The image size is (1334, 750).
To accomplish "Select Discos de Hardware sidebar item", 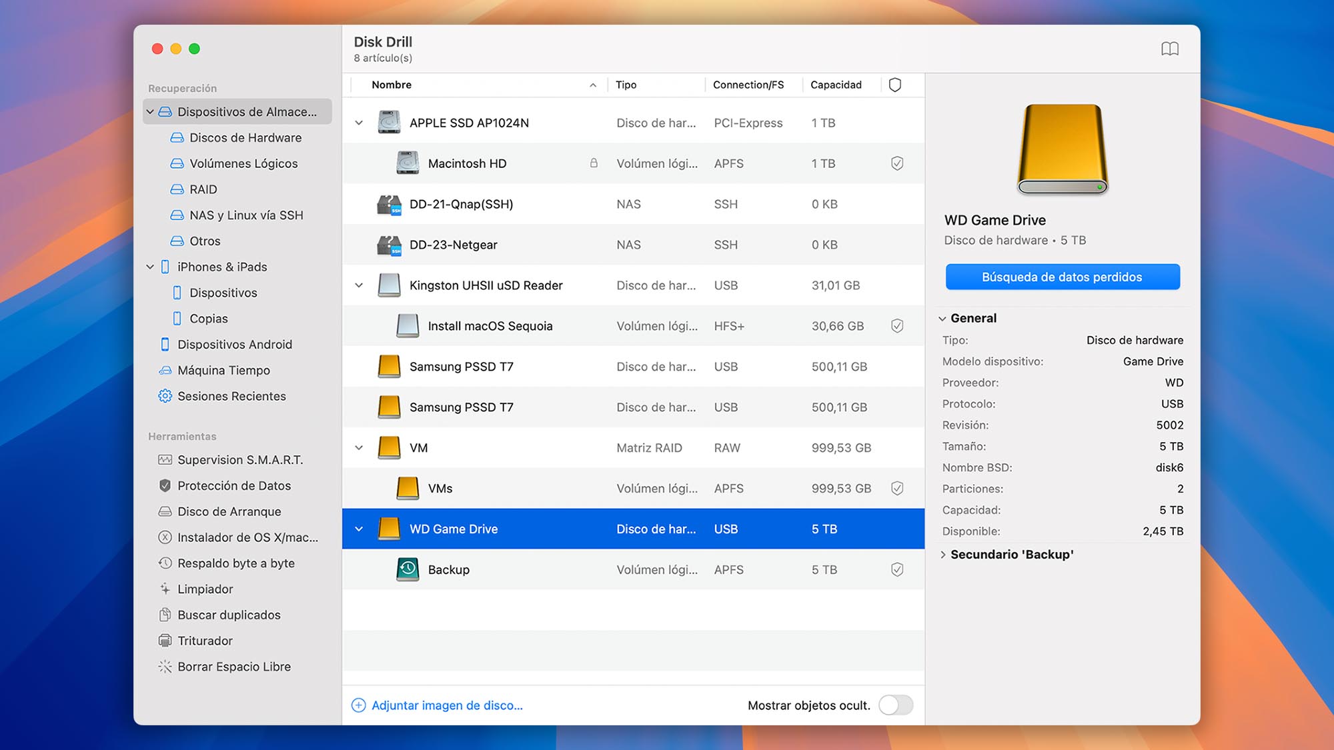I will 245,137.
